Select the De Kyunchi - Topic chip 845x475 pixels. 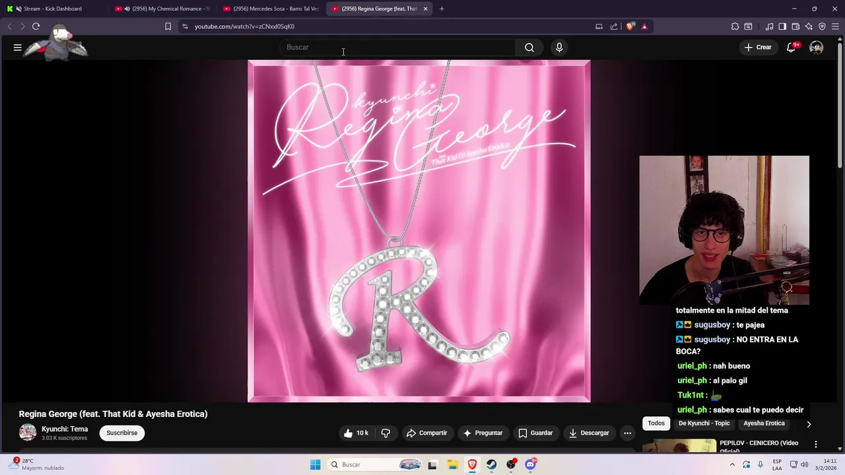[x=704, y=424]
